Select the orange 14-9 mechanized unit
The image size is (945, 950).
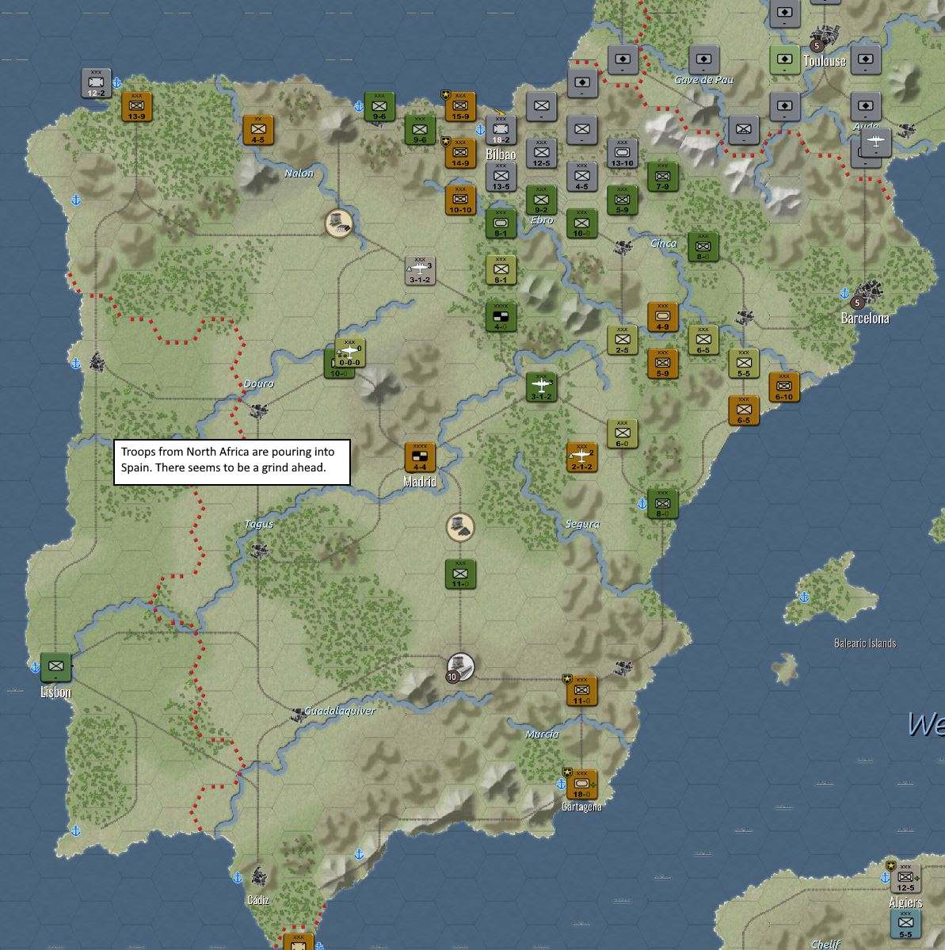[460, 153]
